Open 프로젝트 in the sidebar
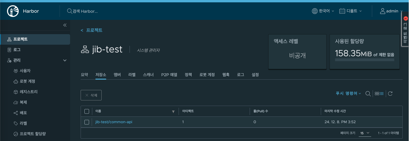The image size is (410, 141). 35,39
